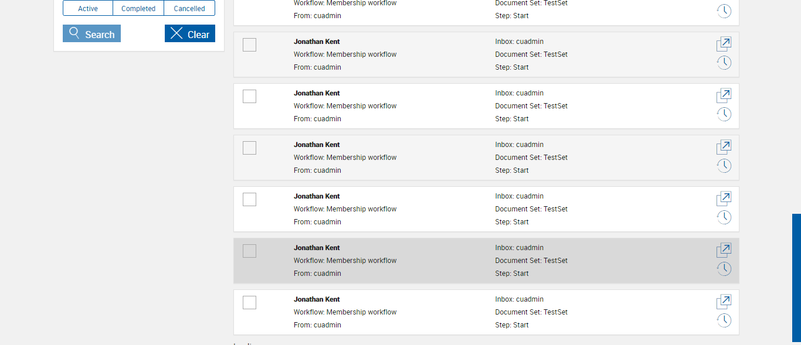
Task: Select the Completed filter tab
Action: 138,8
